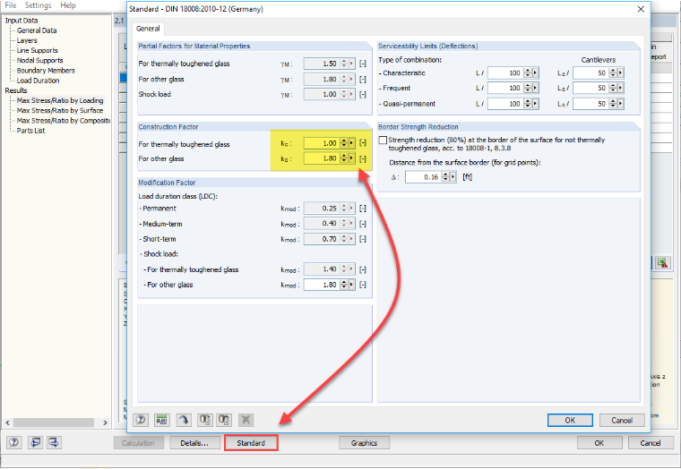Click the main window Cancel button
The image size is (681, 469).
pyautogui.click(x=651, y=443)
